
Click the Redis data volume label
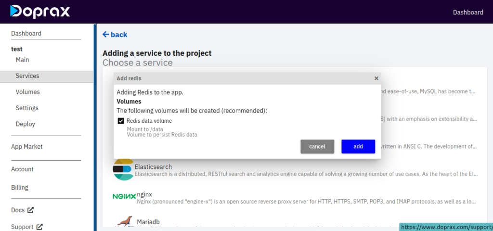pos(149,121)
